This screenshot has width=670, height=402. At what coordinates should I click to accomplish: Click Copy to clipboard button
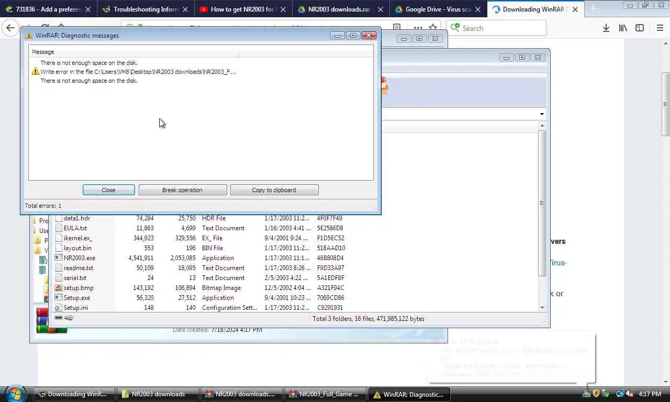[x=274, y=190]
